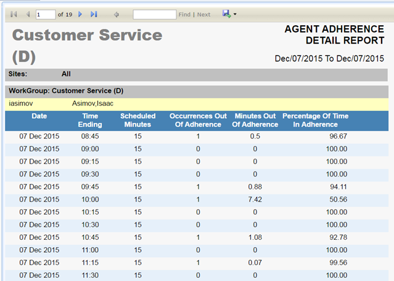Click the Time Ending column header
This screenshot has height=281, width=394.
click(90, 120)
